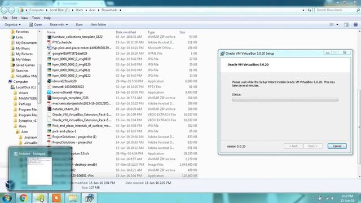
Task: Open the Organize dropdown
Action: 12,25
